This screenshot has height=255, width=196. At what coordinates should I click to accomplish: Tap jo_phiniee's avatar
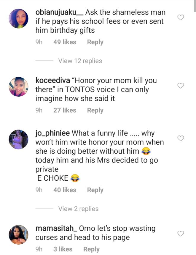(19, 139)
